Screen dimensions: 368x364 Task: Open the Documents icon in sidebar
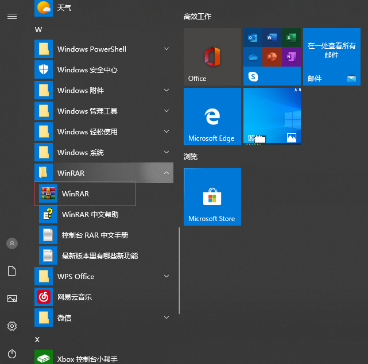[12, 271]
